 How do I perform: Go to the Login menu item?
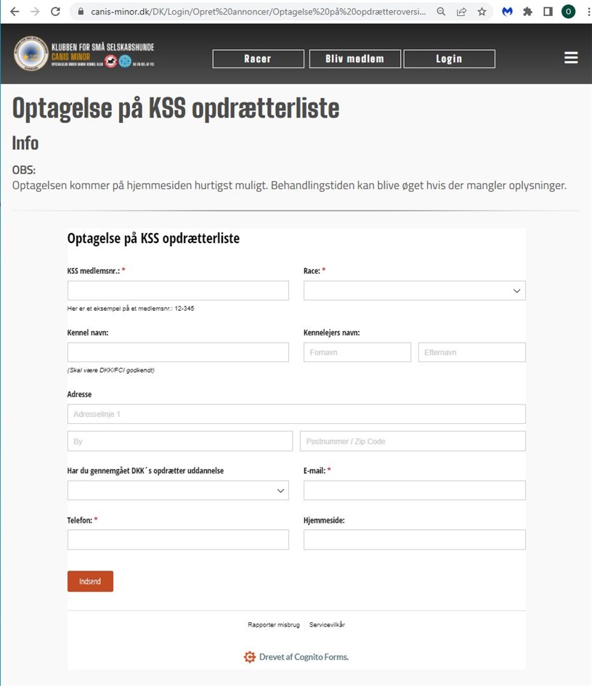click(449, 59)
